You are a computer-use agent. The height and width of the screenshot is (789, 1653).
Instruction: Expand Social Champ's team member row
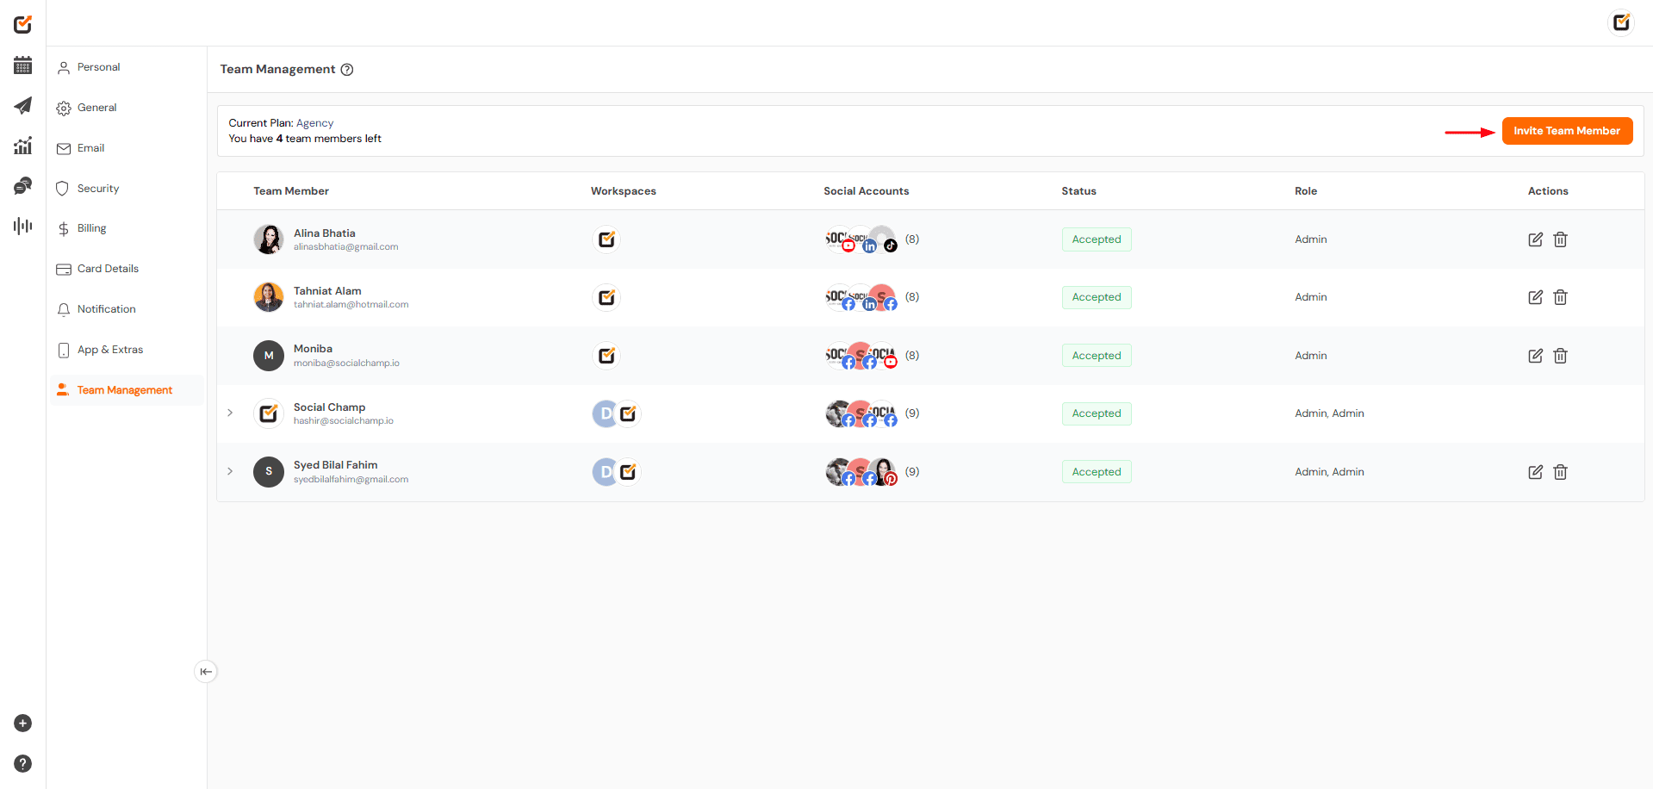coord(229,413)
